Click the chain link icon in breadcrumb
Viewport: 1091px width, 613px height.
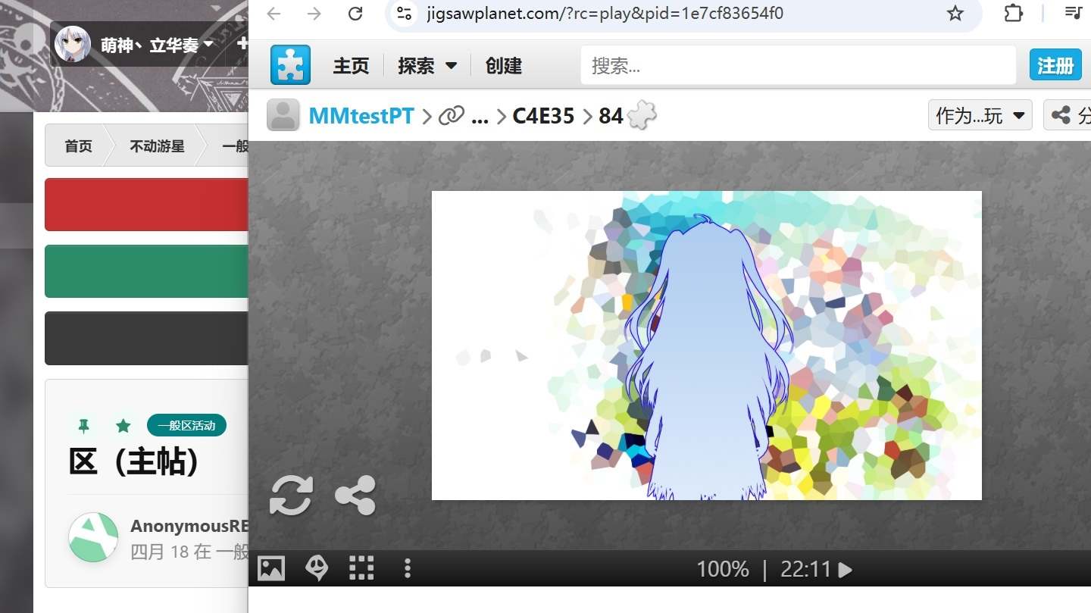click(x=452, y=116)
